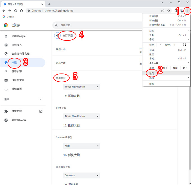
Task: Click 貼上 in edit row
Action: [x=185, y=68]
